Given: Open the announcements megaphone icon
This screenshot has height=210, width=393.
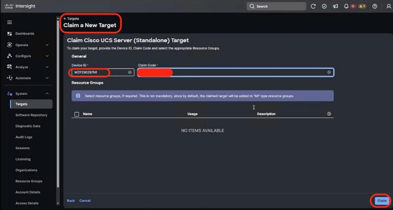Looking at the screenshot, I should click(335, 6).
